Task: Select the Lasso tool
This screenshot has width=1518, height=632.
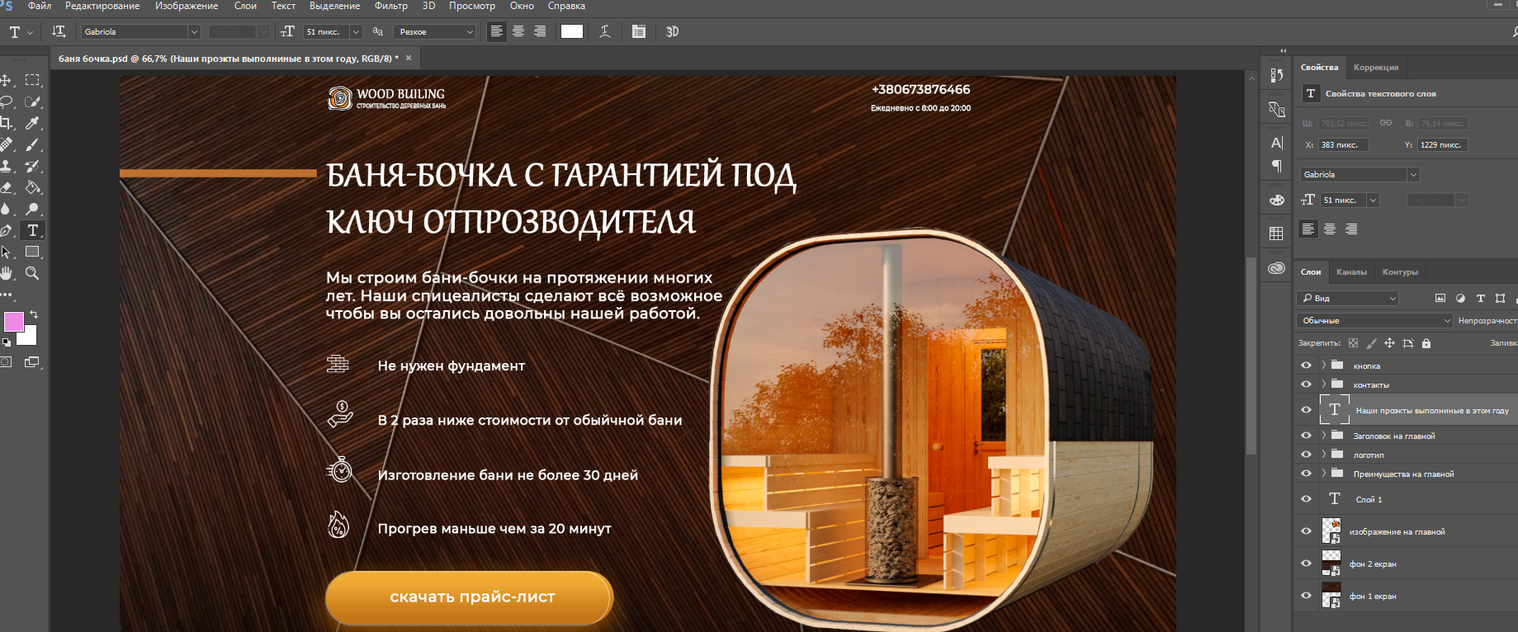Action: tap(6, 101)
